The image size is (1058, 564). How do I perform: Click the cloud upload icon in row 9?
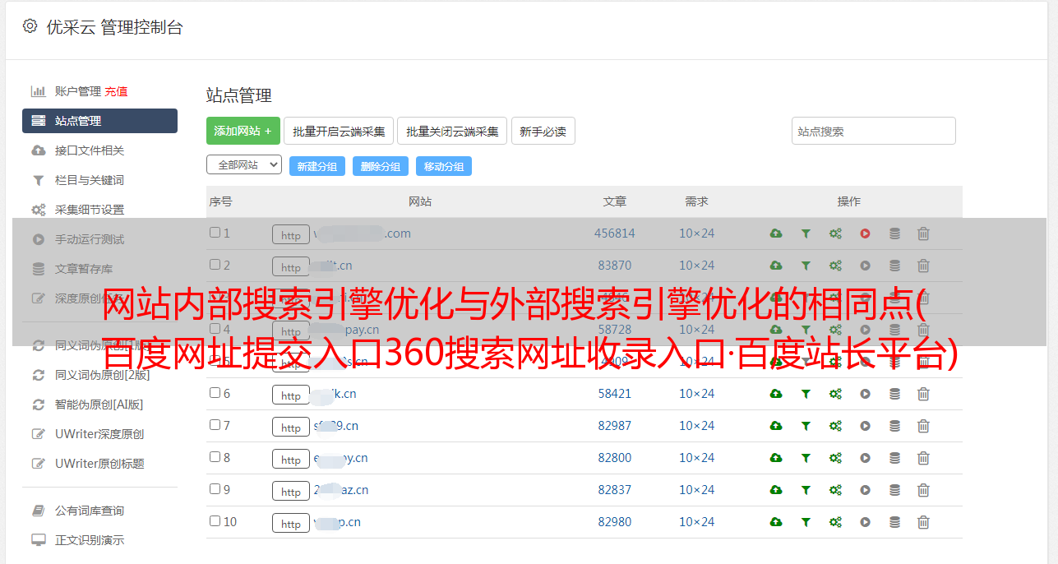click(x=776, y=490)
